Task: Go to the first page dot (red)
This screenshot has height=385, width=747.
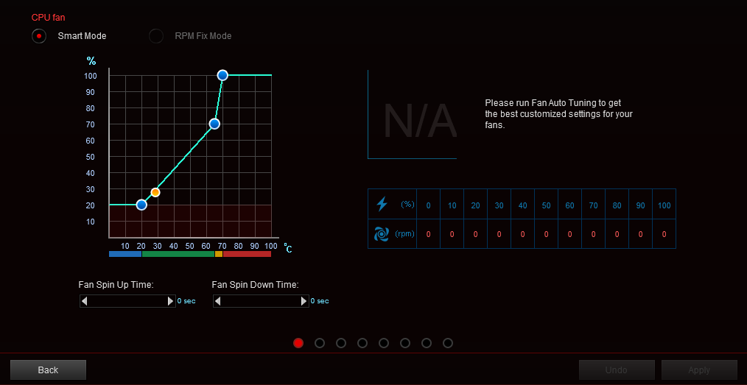Action: coord(298,343)
